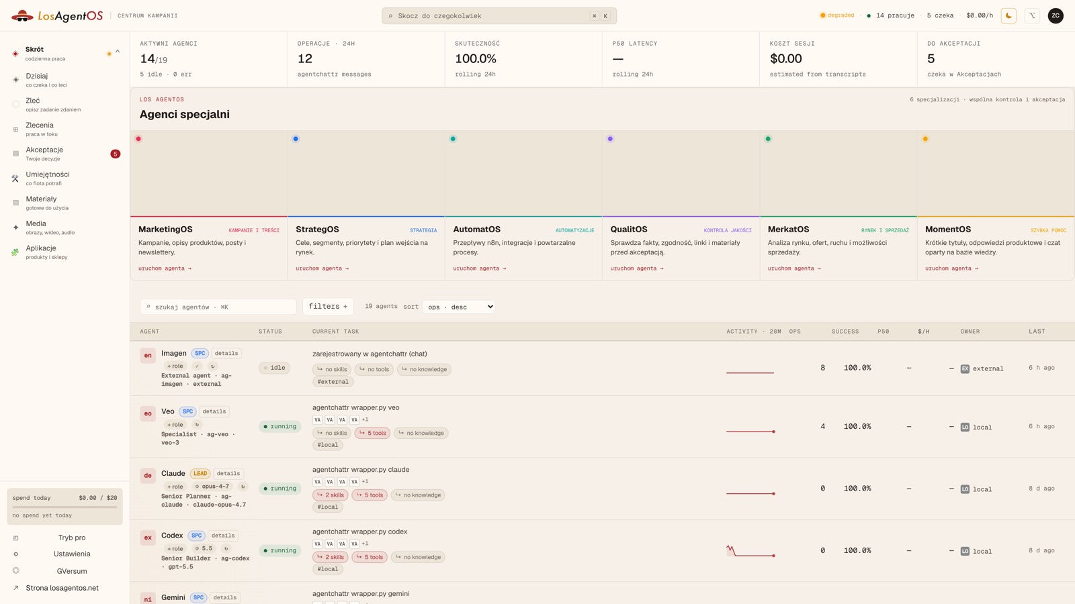Click the checkmark chip in Imagen row
The height and width of the screenshot is (604, 1075).
[x=197, y=366]
